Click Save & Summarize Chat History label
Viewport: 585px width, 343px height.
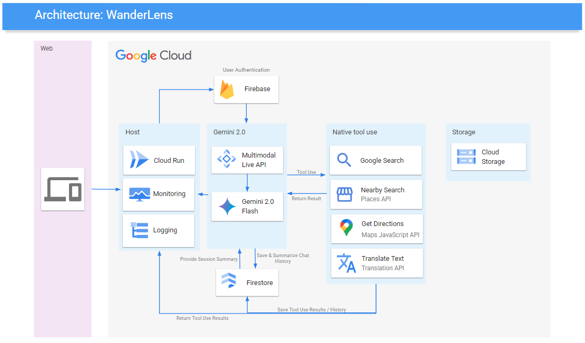tap(283, 258)
